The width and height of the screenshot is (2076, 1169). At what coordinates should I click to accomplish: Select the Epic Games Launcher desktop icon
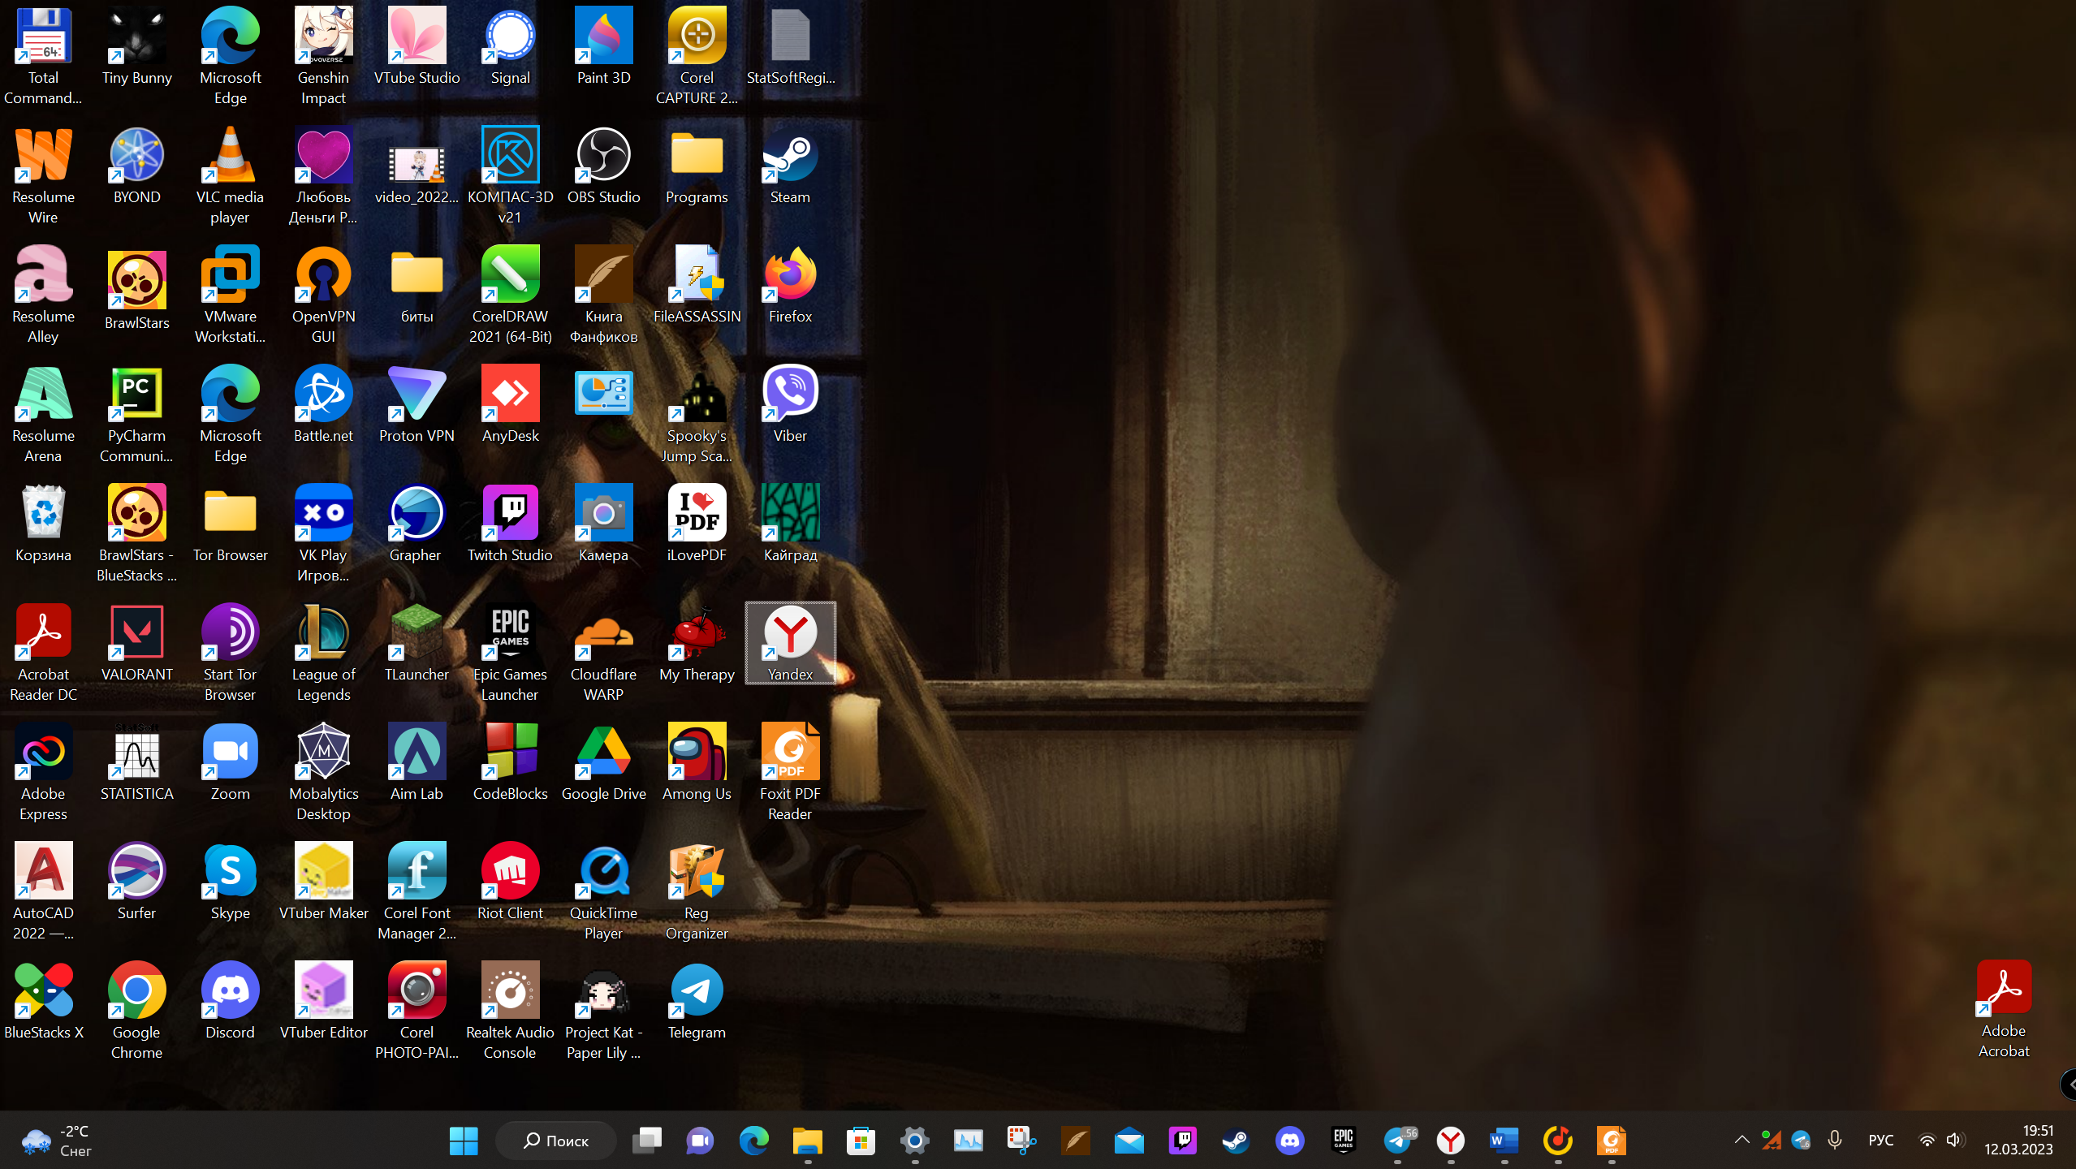[510, 652]
